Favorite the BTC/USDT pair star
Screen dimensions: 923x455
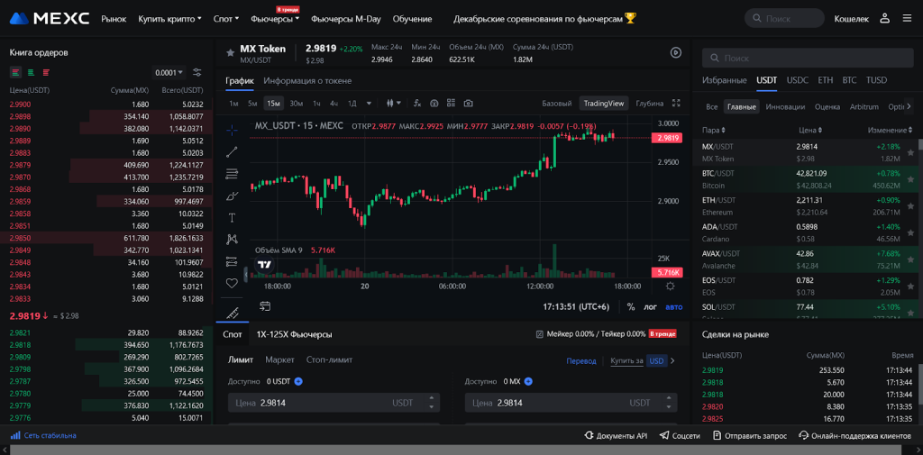[x=910, y=179]
